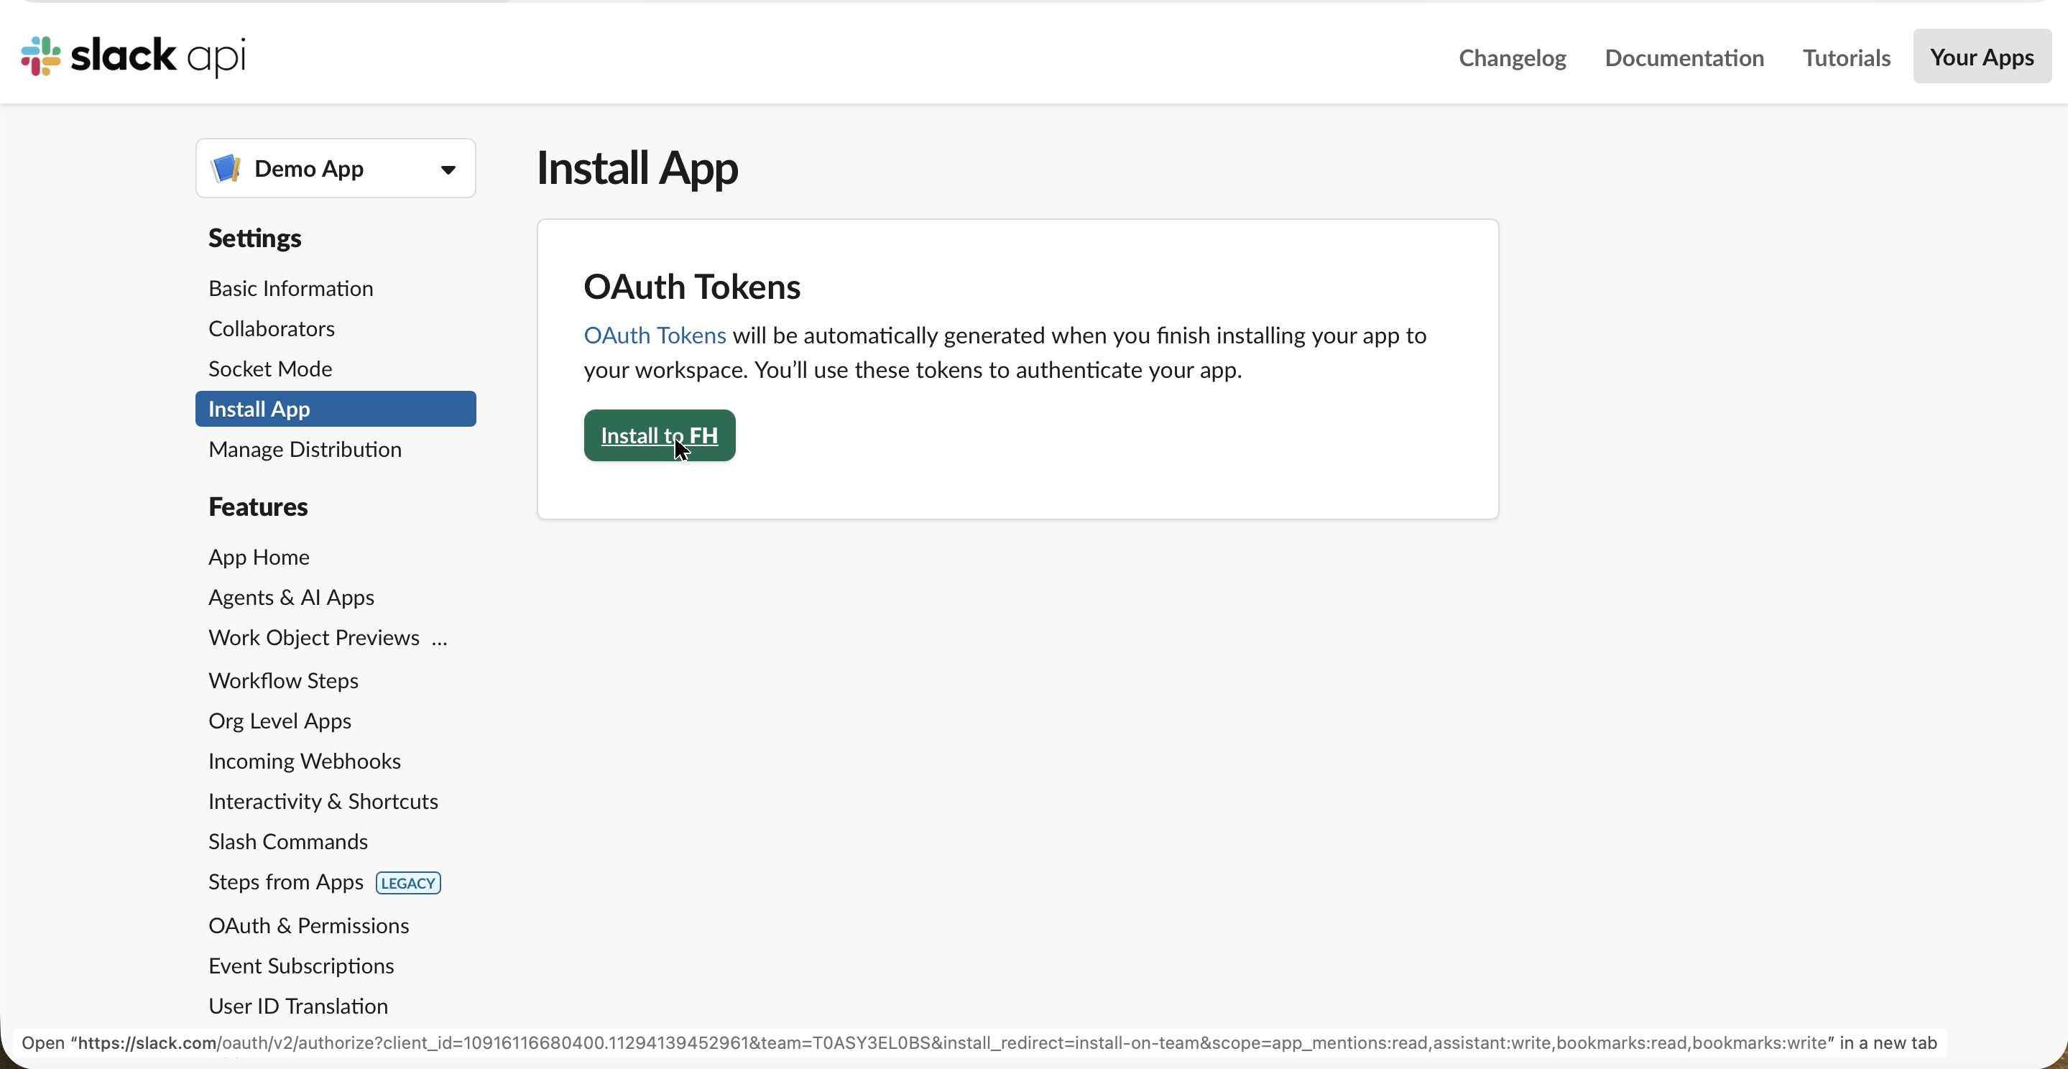Go to Slash Commands
The height and width of the screenshot is (1069, 2068).
288,841
